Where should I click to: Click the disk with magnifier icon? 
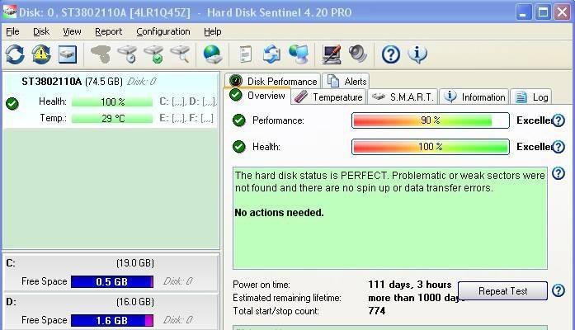180,54
